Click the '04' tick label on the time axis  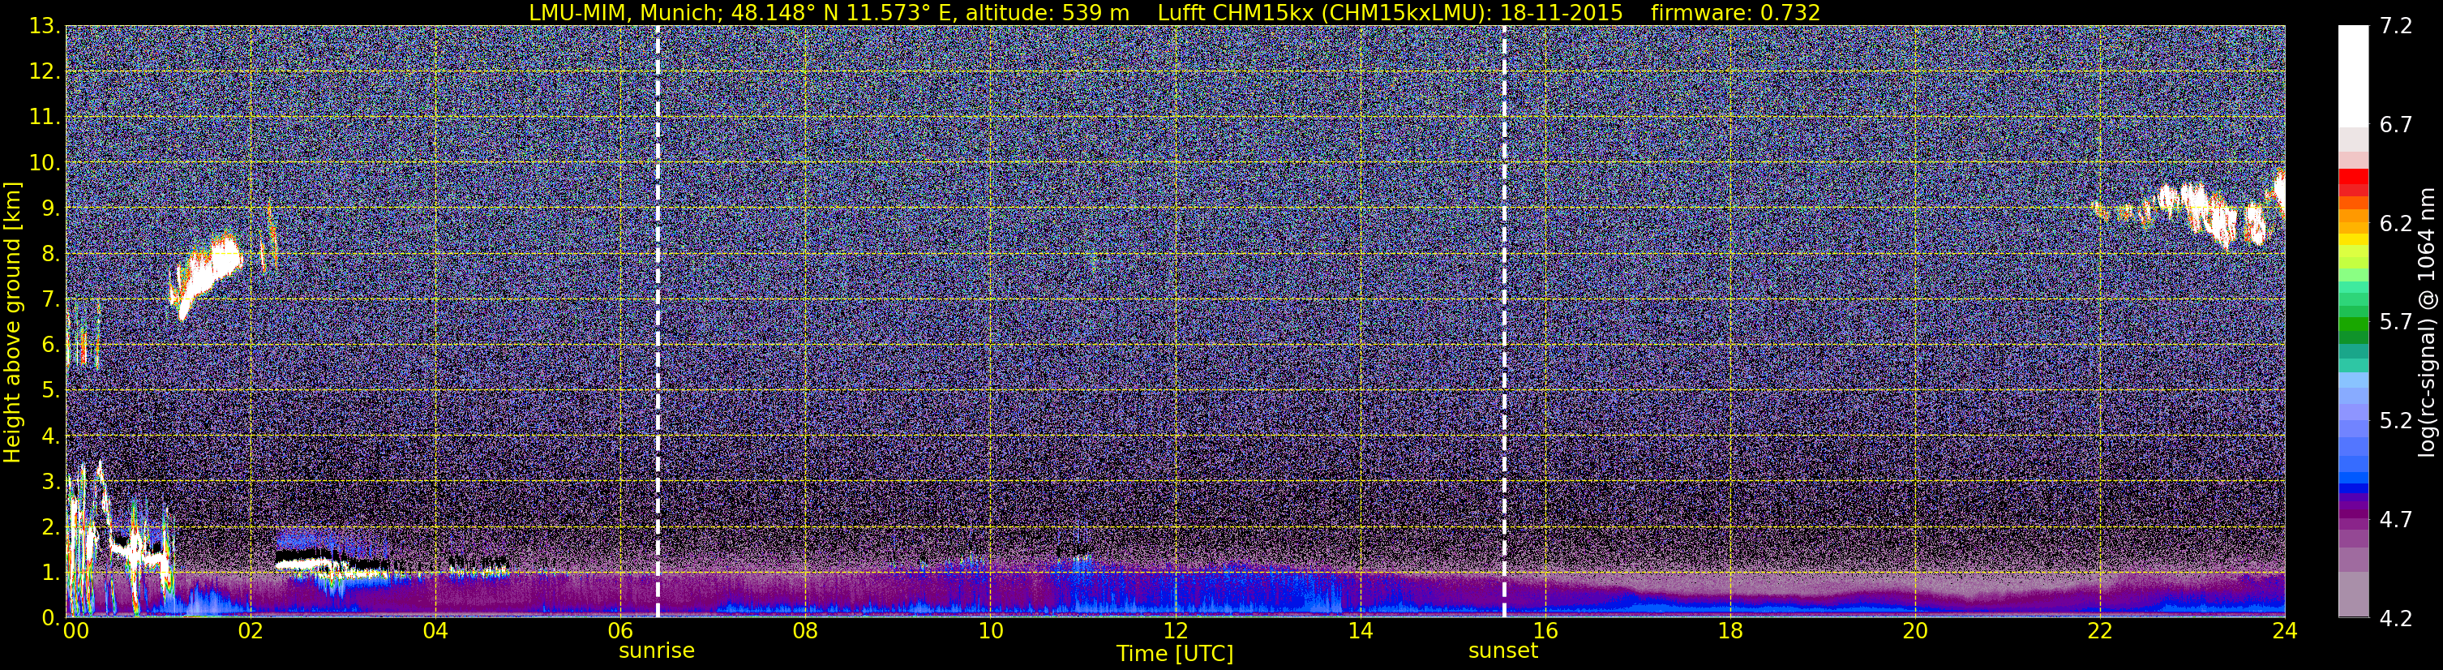coord(435,631)
